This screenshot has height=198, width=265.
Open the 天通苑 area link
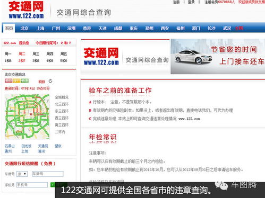pyautogui.click(x=43, y=146)
